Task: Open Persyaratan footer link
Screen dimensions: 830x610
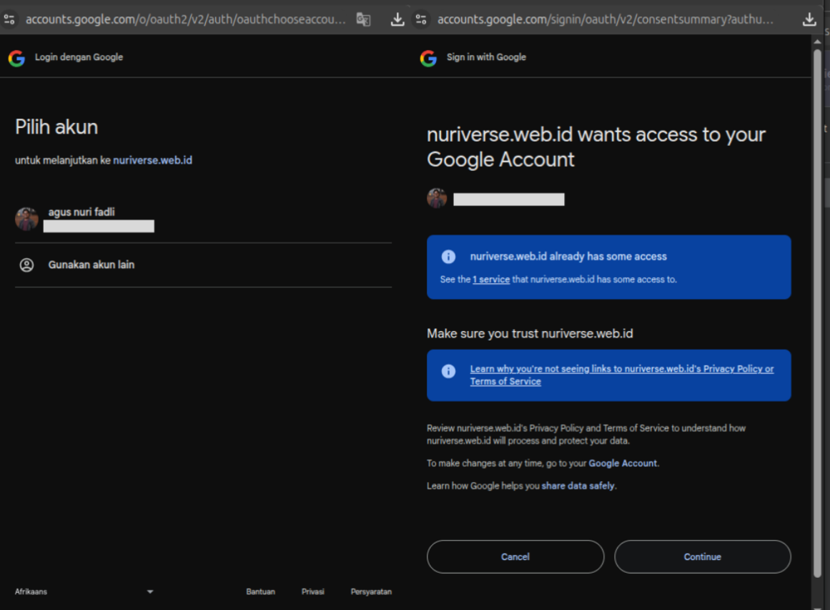Action: pyautogui.click(x=371, y=591)
